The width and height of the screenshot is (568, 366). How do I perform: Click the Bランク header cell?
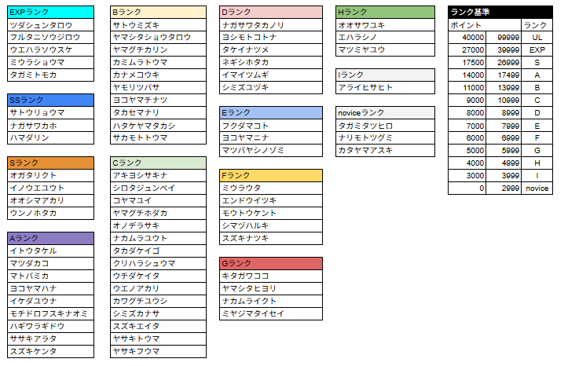click(x=158, y=13)
